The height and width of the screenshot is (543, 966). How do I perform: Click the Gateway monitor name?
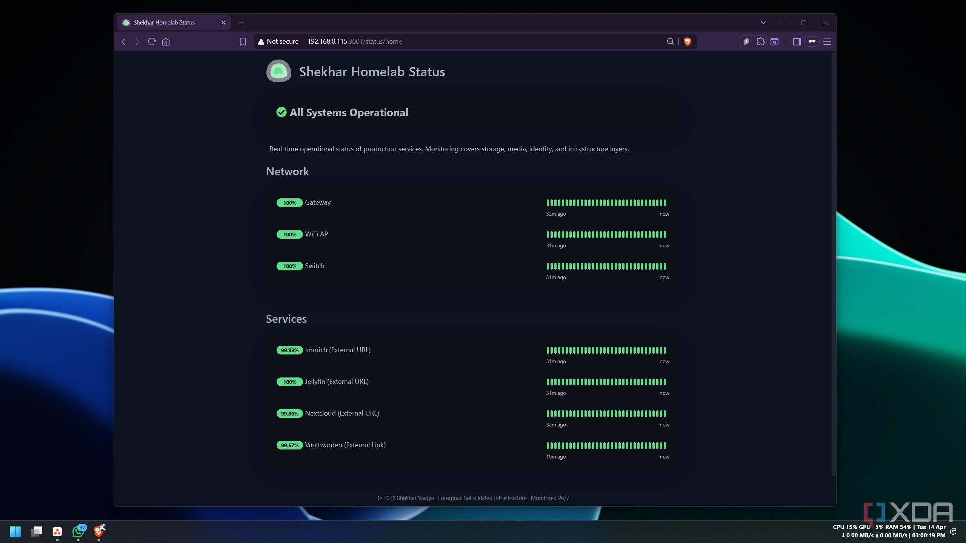[318, 202]
